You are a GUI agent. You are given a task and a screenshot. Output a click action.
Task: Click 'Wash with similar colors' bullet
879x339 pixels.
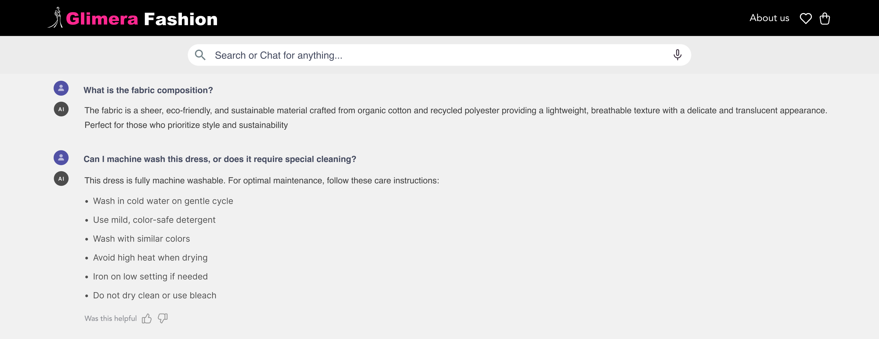[x=141, y=239]
